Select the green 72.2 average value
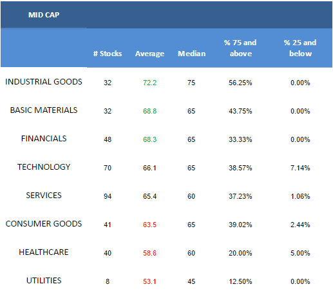 (150, 83)
